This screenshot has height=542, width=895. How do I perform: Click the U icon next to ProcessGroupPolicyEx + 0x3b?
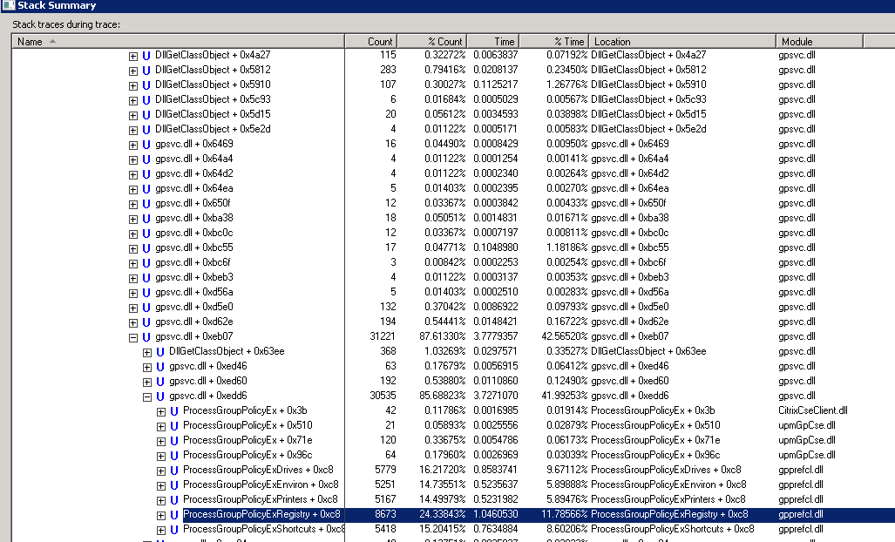174,410
